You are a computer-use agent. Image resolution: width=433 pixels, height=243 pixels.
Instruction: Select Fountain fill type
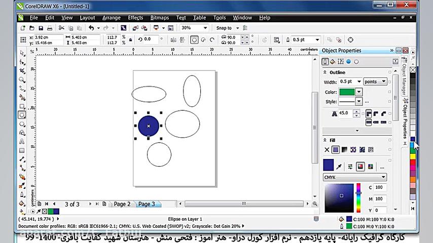coord(344,150)
